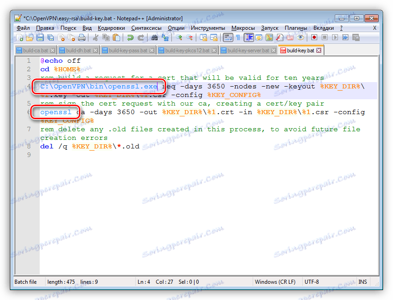Record a new macro
The height and width of the screenshot is (300, 393).
(314, 38)
